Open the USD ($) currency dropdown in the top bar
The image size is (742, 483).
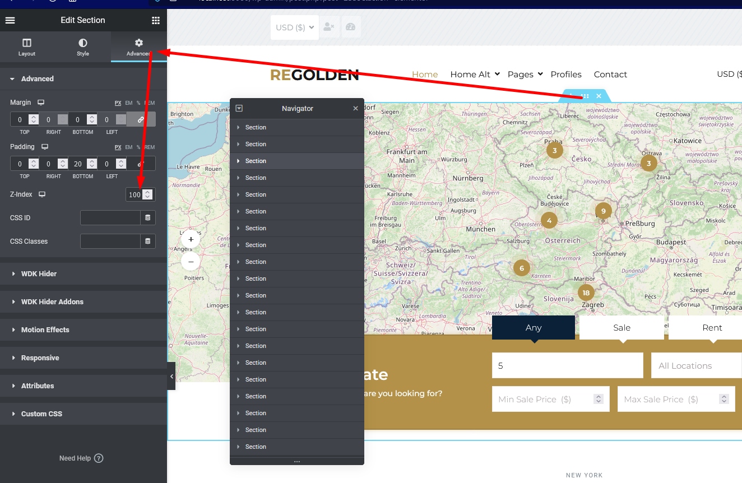295,27
